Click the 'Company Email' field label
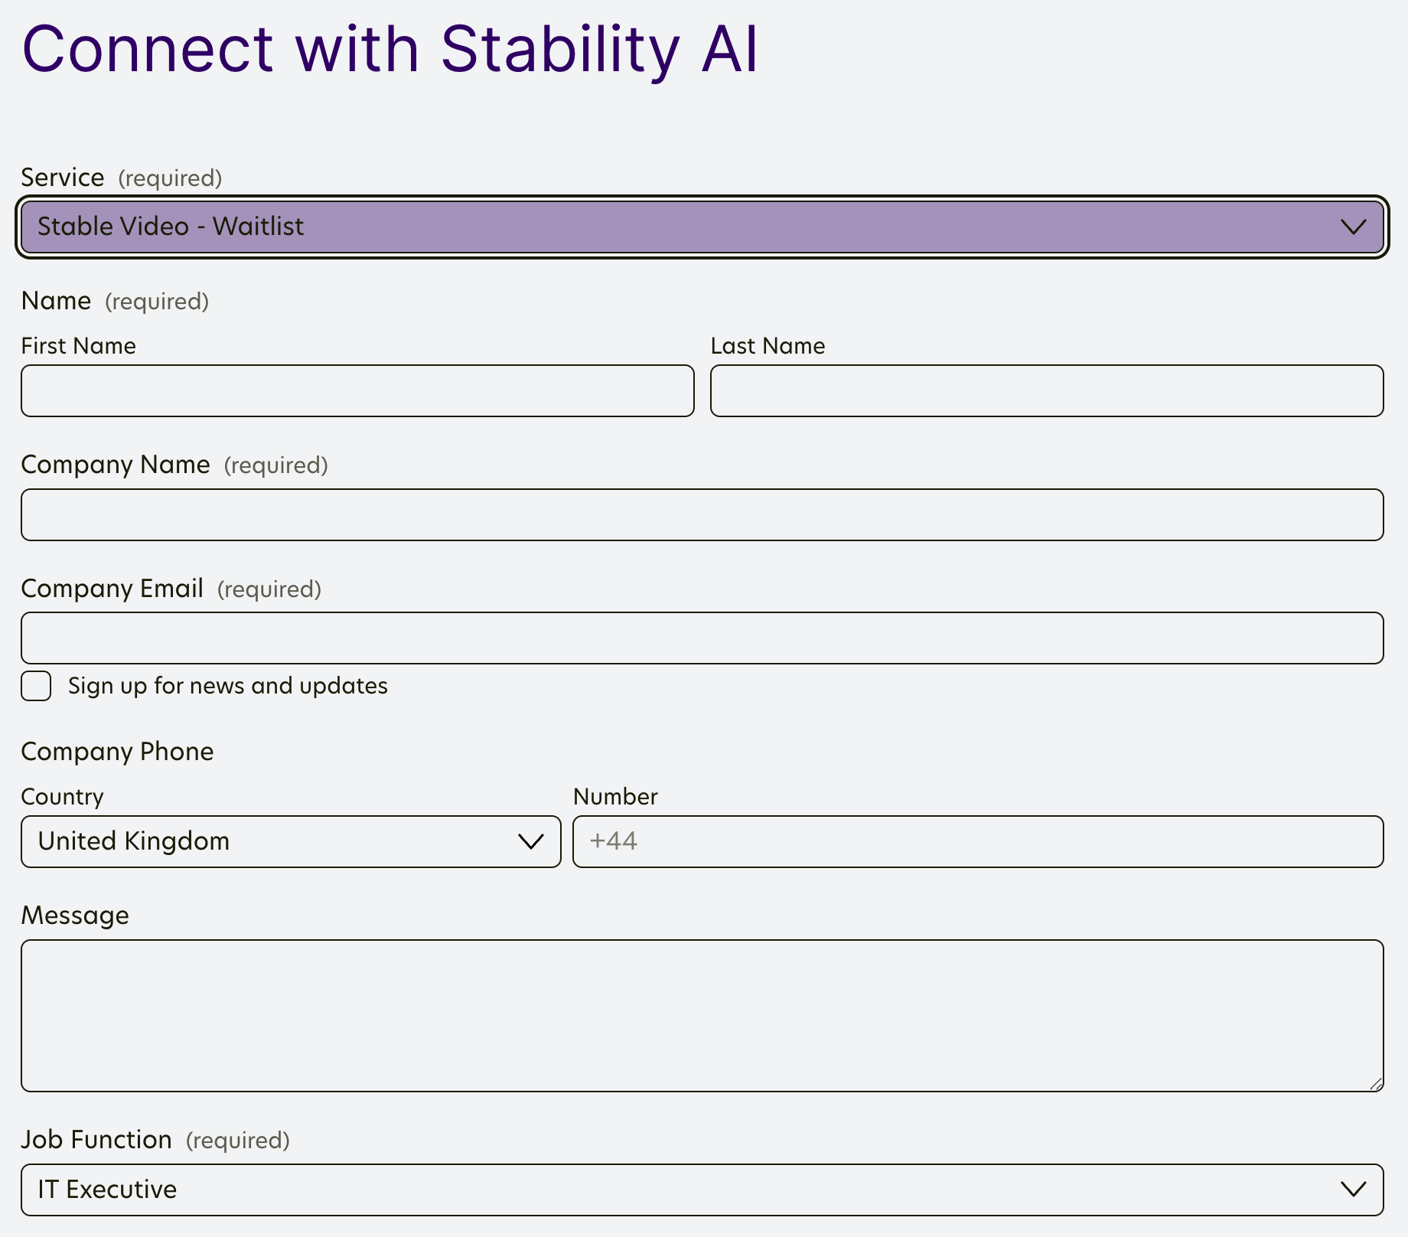This screenshot has height=1237, width=1408. 112,589
